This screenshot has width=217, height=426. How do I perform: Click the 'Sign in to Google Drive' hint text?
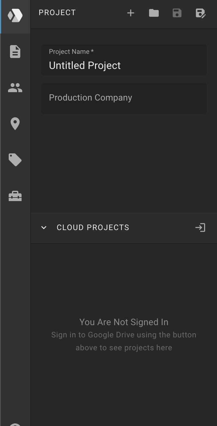pos(124,341)
